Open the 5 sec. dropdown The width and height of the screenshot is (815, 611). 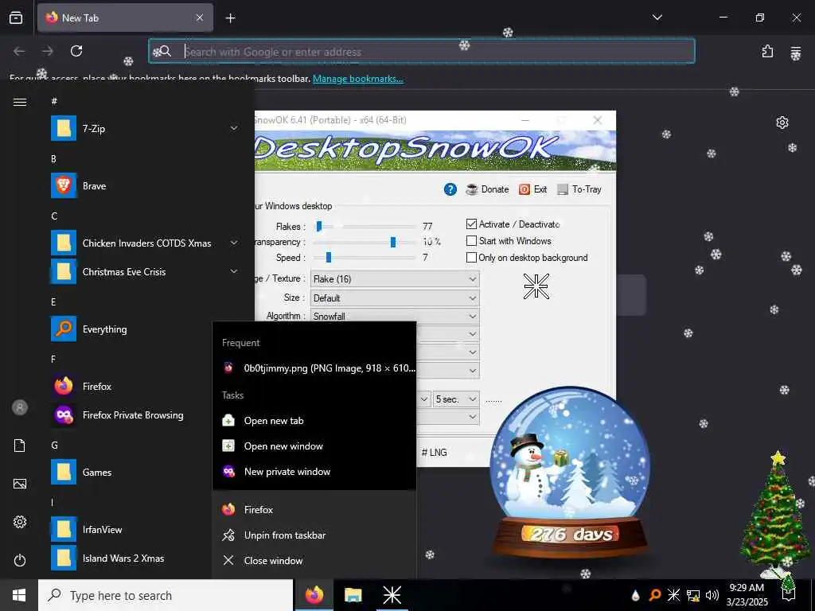[456, 399]
